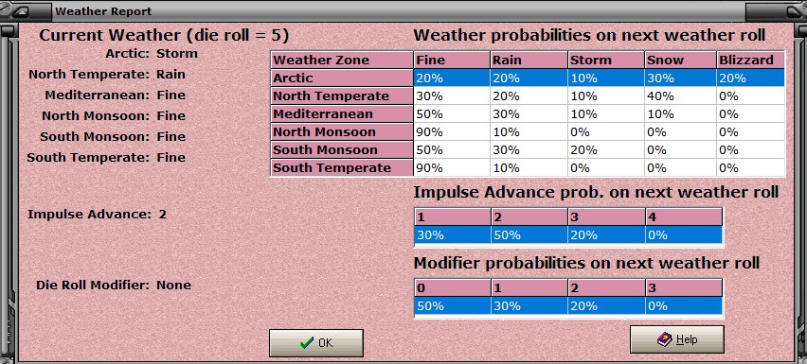Screen dimensions: 807x364
Task: Click Impulse Advance column header 4
Action: 684,217
